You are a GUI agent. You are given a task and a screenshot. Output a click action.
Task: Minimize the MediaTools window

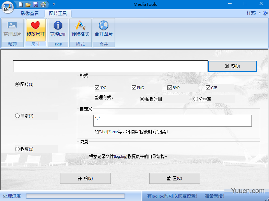pyautogui.click(x=230, y=4)
